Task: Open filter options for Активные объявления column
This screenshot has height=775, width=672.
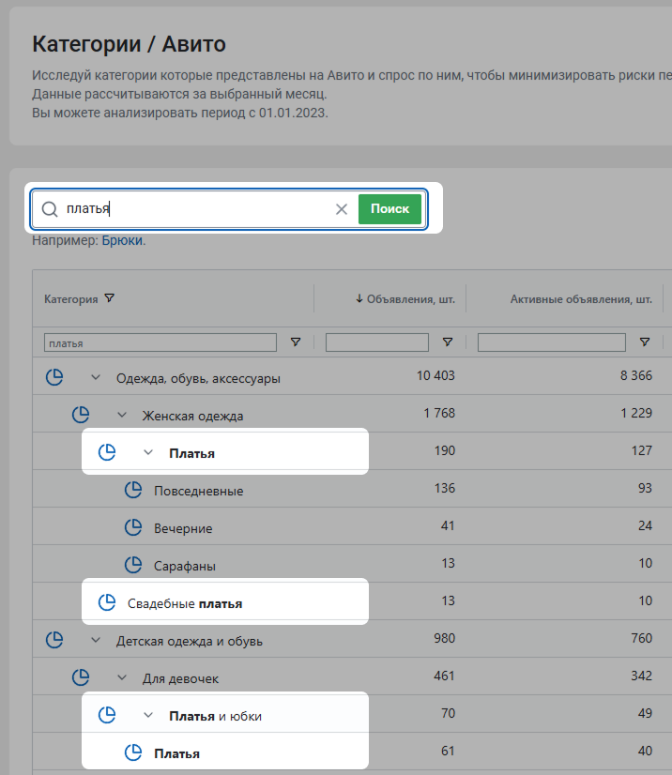Action: (x=644, y=342)
